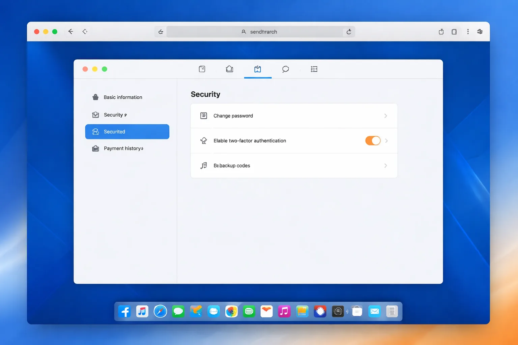Viewport: 518px width, 345px height.
Task: Open the chat bubble tab icon
Action: pos(285,69)
